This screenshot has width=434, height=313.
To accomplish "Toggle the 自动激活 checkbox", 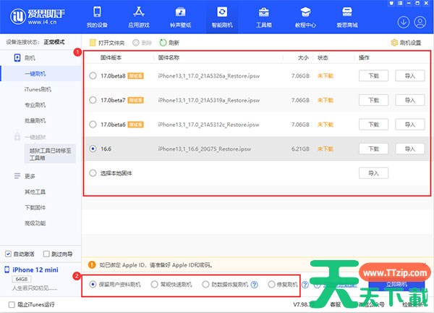I will point(8,254).
